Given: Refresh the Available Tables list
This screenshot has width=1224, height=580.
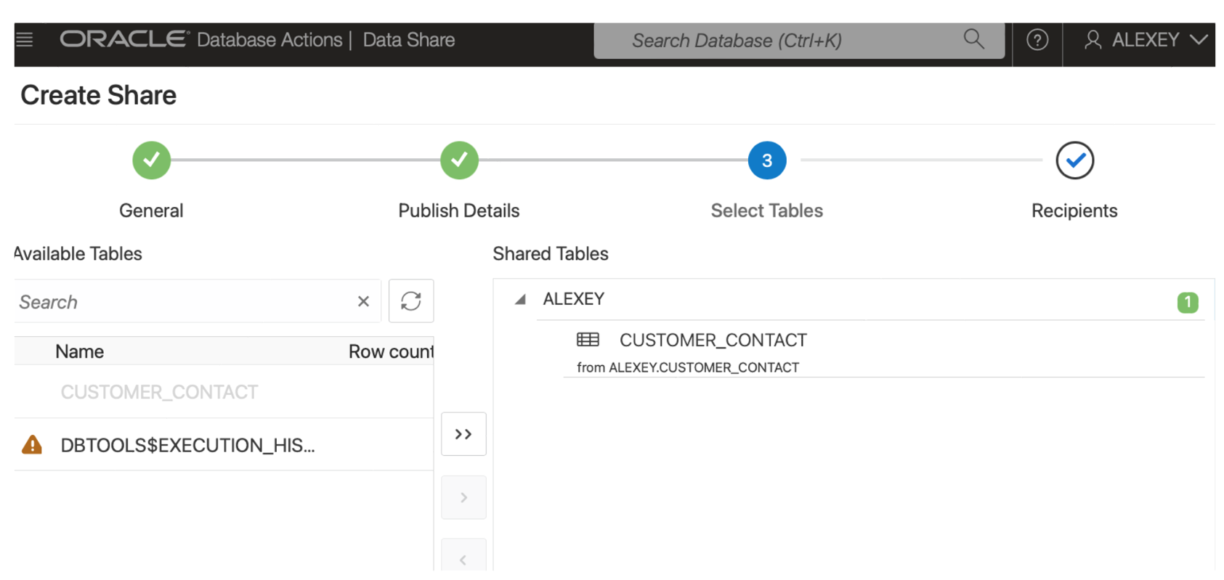Looking at the screenshot, I should (411, 301).
